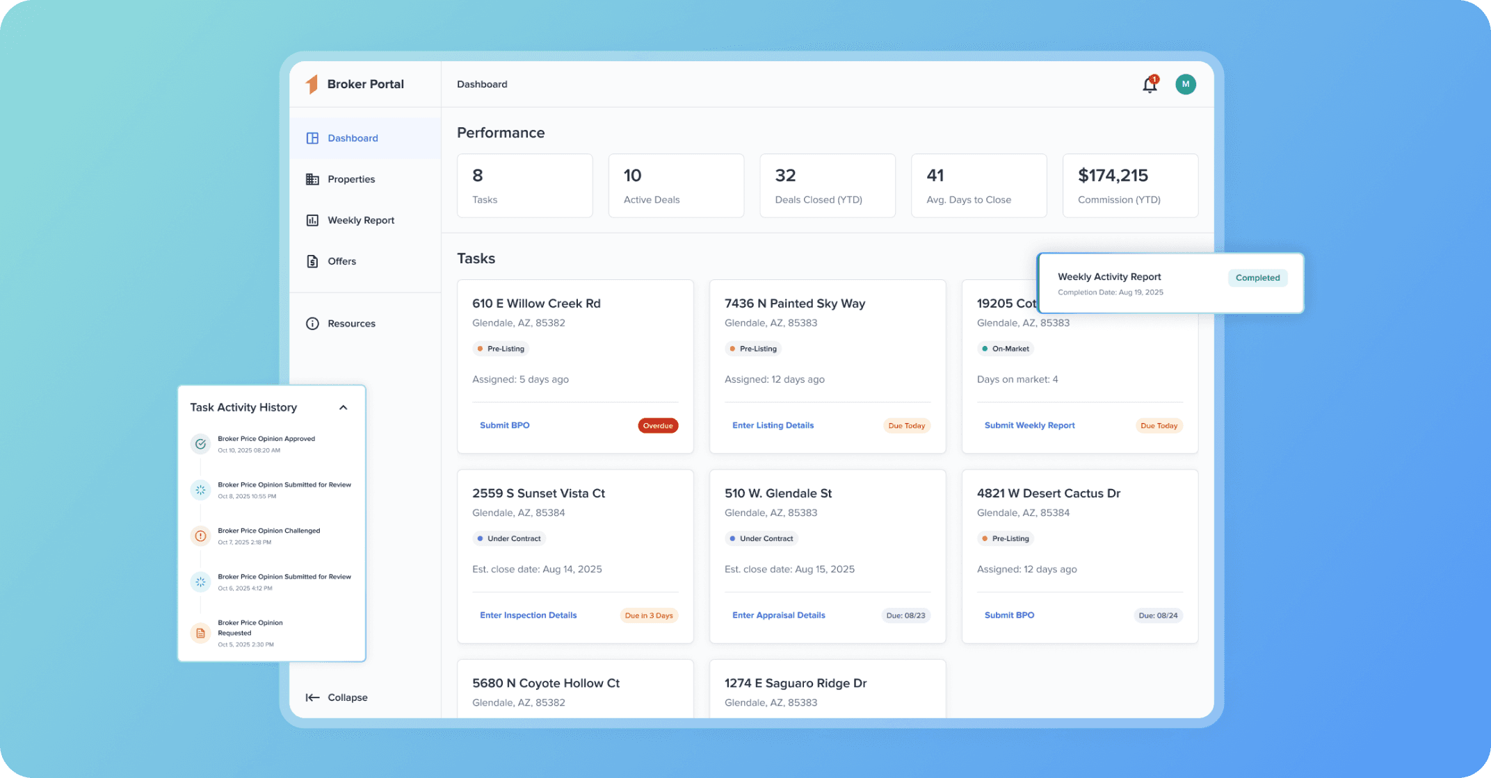Screen dimensions: 1491x778
Task: Click the Broker Portal logo icon
Action: [312, 84]
